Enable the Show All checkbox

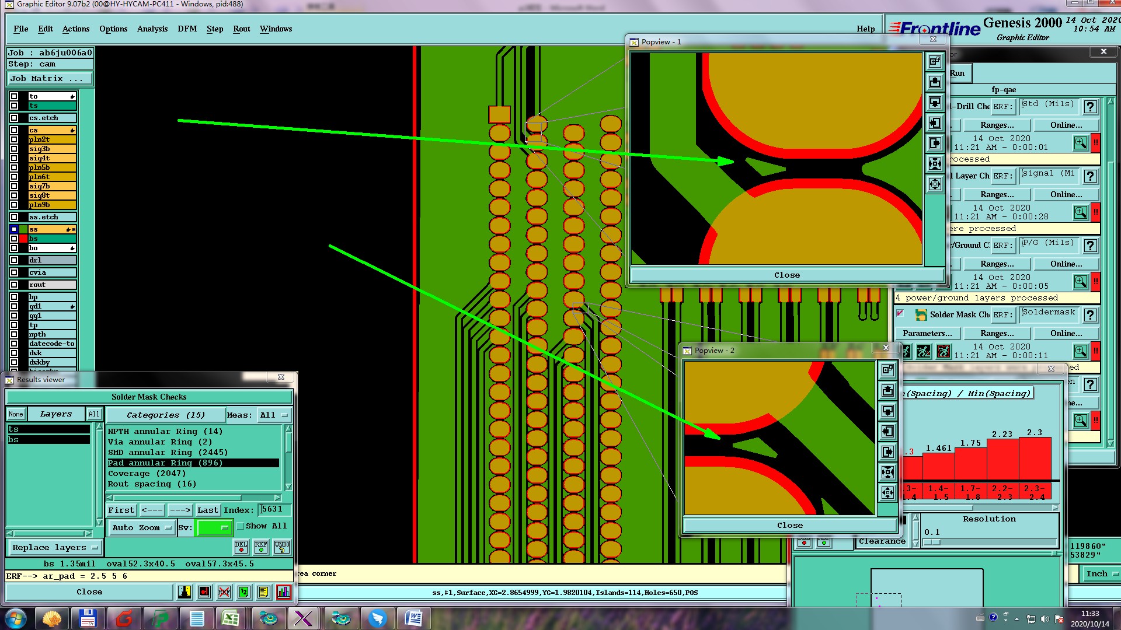tap(240, 526)
